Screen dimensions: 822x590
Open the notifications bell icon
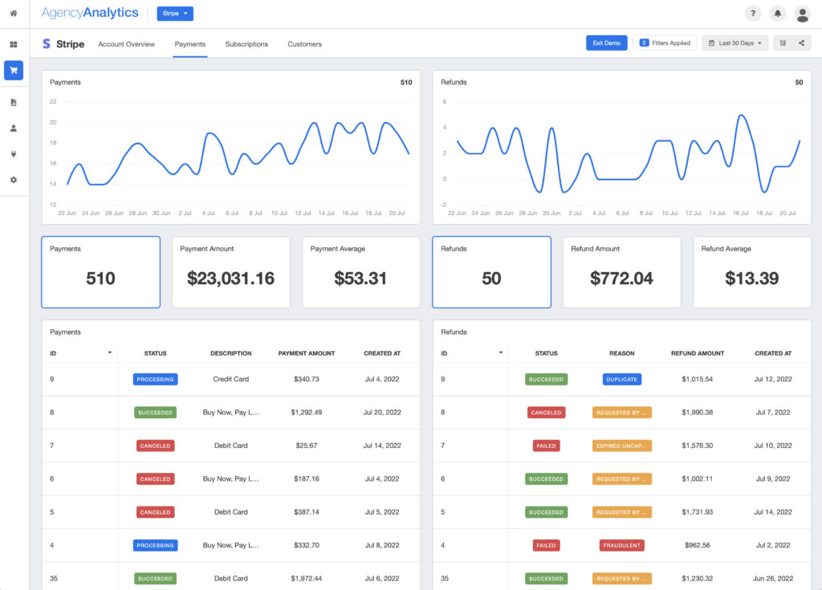pos(777,14)
